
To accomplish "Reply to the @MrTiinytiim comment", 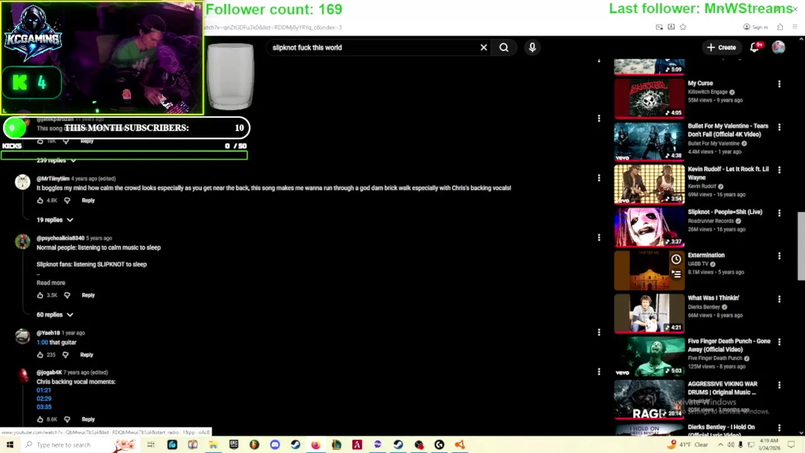I will (88, 200).
